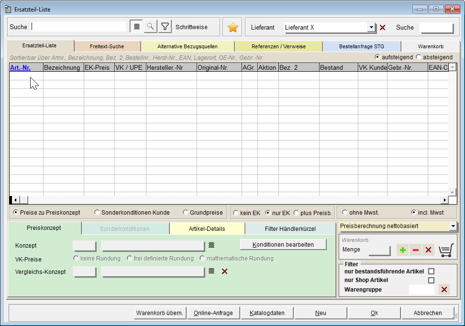Enable nur Shop Artikel checkbox
This screenshot has width=465, height=326.
pyautogui.click(x=431, y=280)
